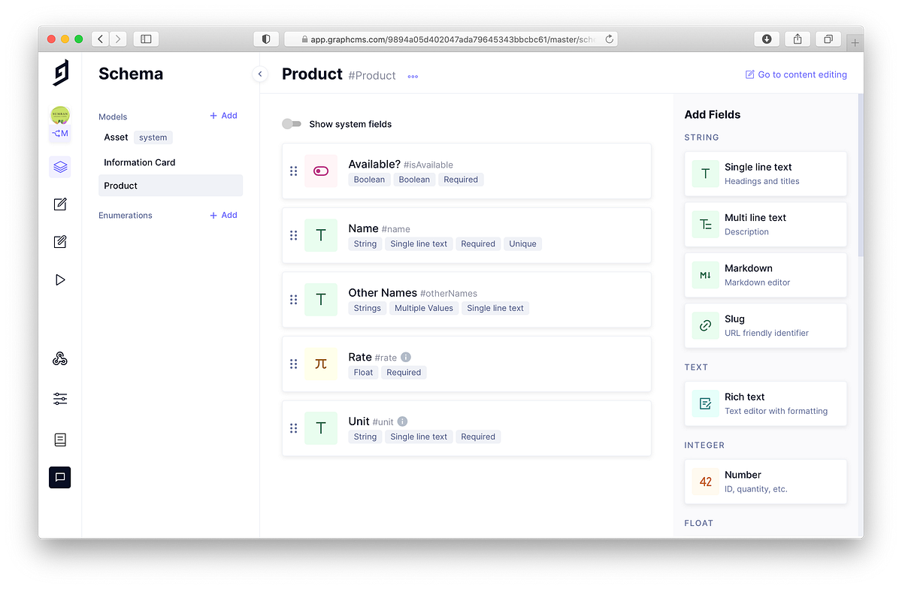Open the documentation list icon in sidebar
The width and height of the screenshot is (902, 589).
coord(60,439)
